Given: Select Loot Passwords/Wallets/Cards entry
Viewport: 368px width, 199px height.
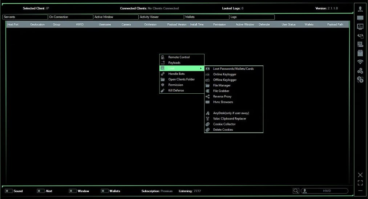Looking at the screenshot, I should point(234,69).
